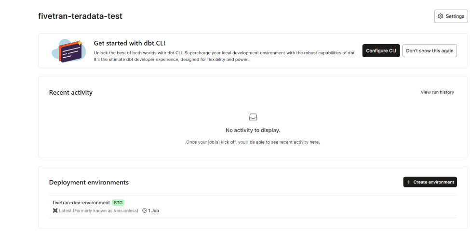Open the fivetran-dev-environment environment
Image resolution: width=470 pixels, height=234 pixels.
(x=81, y=203)
